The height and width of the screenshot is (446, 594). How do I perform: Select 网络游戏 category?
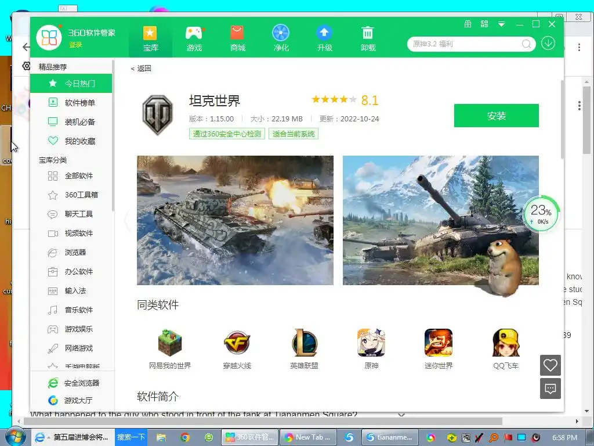71,348
